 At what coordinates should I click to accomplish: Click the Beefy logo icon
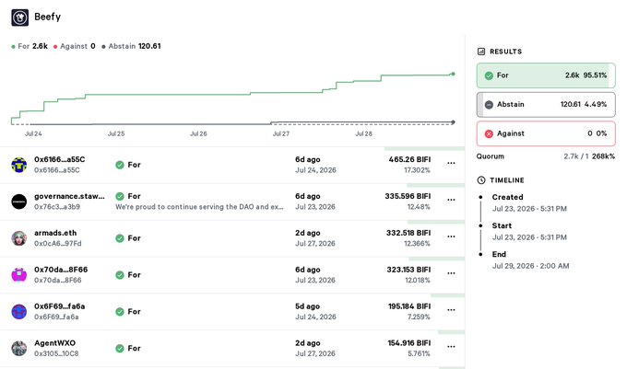point(20,17)
